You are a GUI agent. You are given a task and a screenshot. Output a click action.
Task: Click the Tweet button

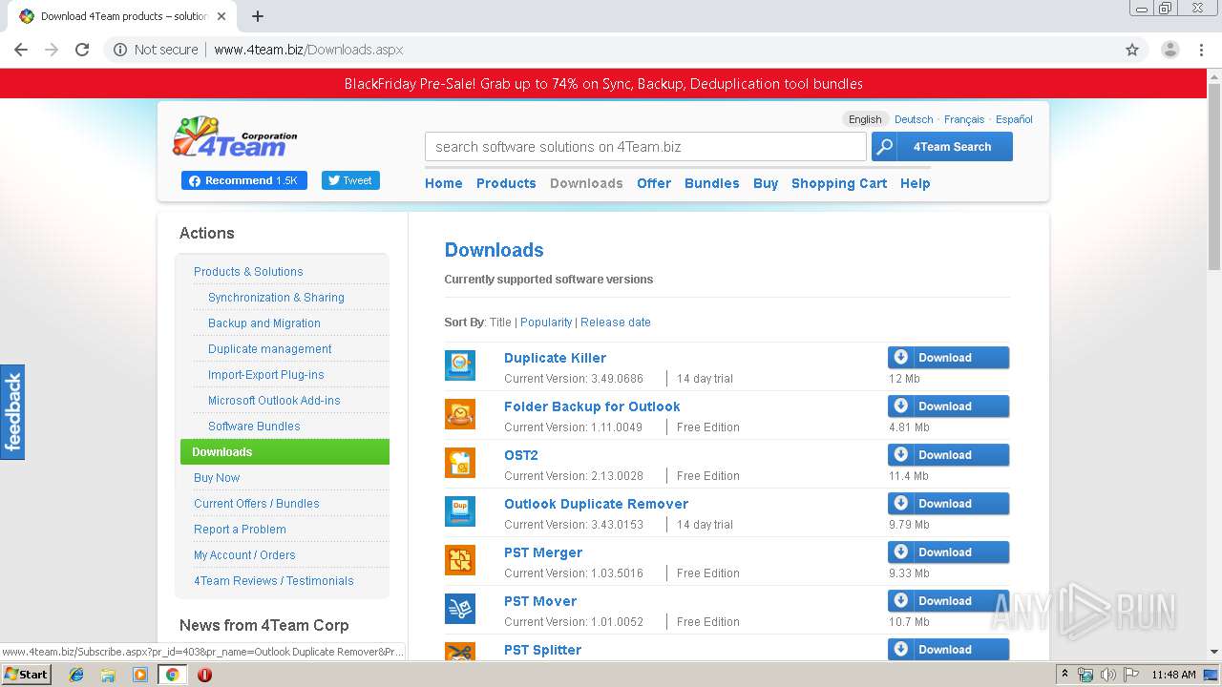(x=350, y=180)
